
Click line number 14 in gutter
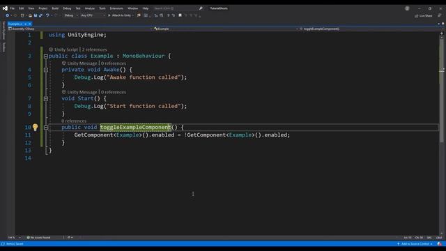pos(28,158)
